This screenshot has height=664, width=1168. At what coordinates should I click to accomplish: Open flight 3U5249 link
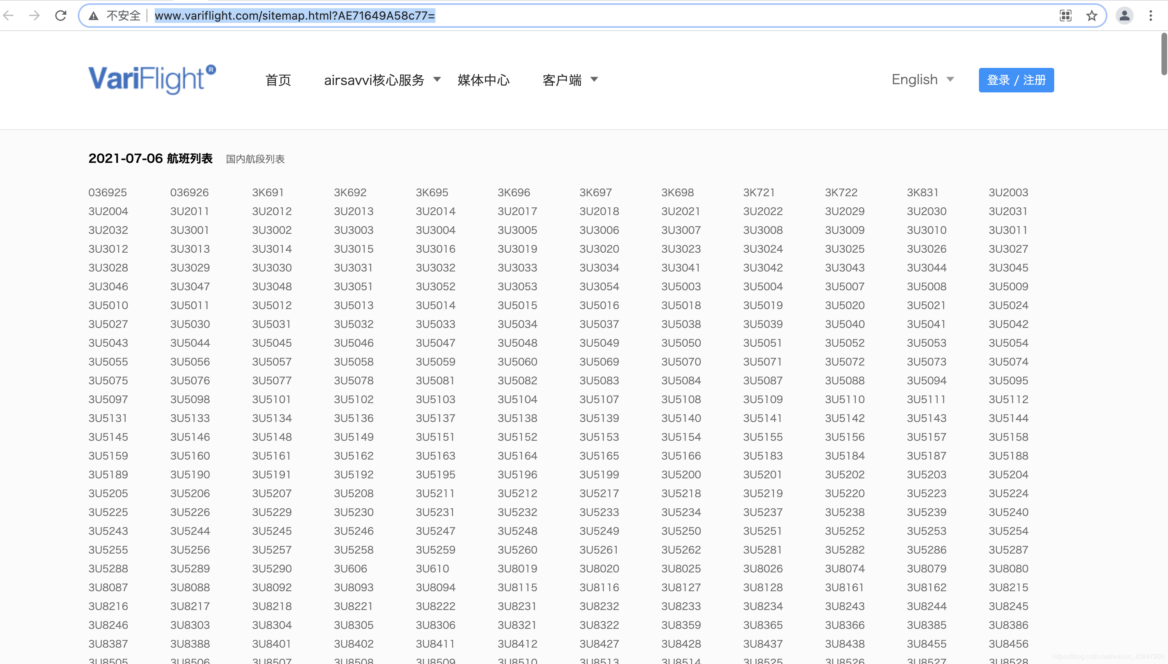(x=599, y=531)
